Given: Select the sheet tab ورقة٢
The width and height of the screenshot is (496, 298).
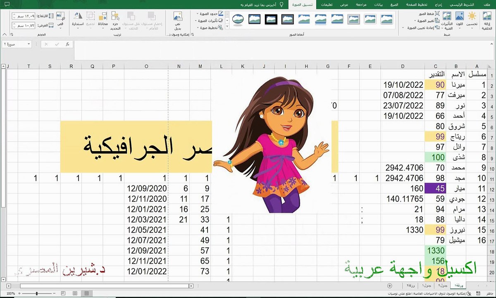Looking at the screenshot, I should coord(411,286).
